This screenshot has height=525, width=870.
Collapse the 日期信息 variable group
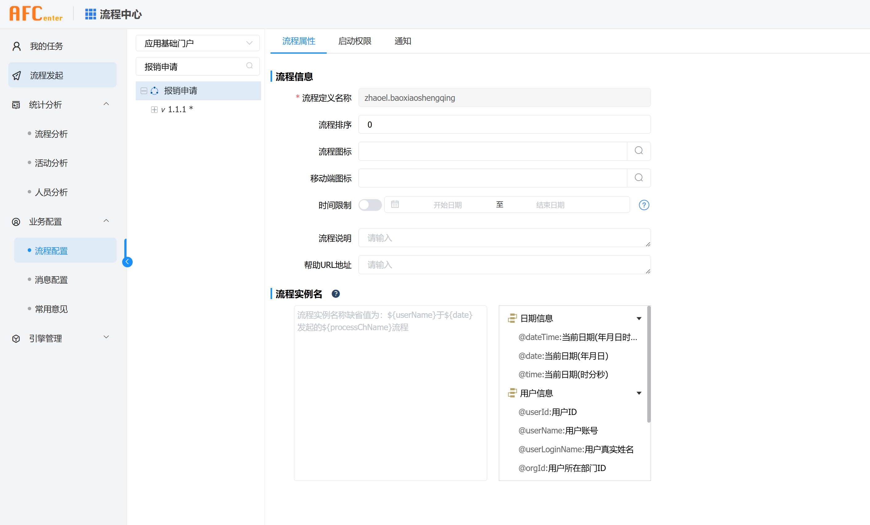pyautogui.click(x=639, y=318)
